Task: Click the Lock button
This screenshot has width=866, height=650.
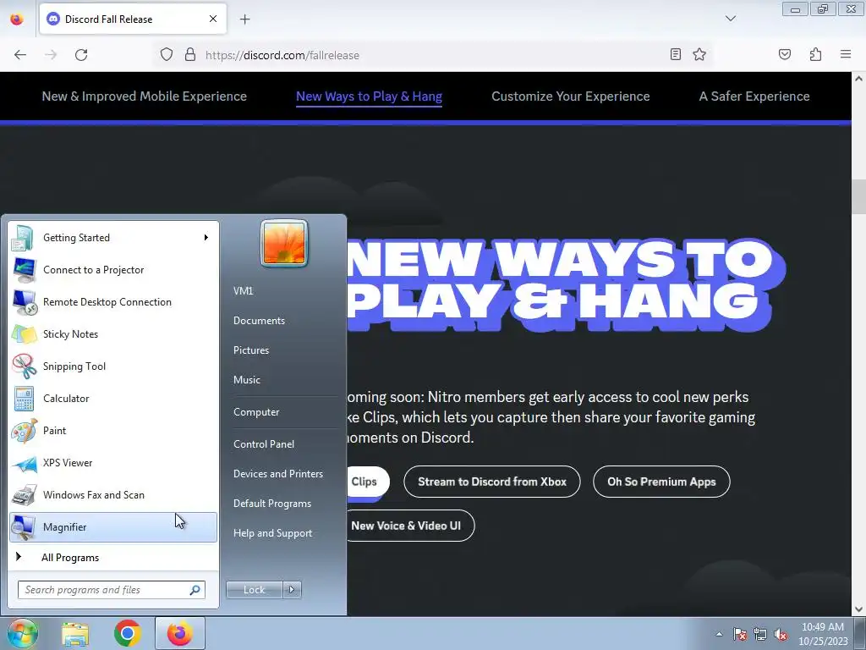Action: click(x=255, y=590)
